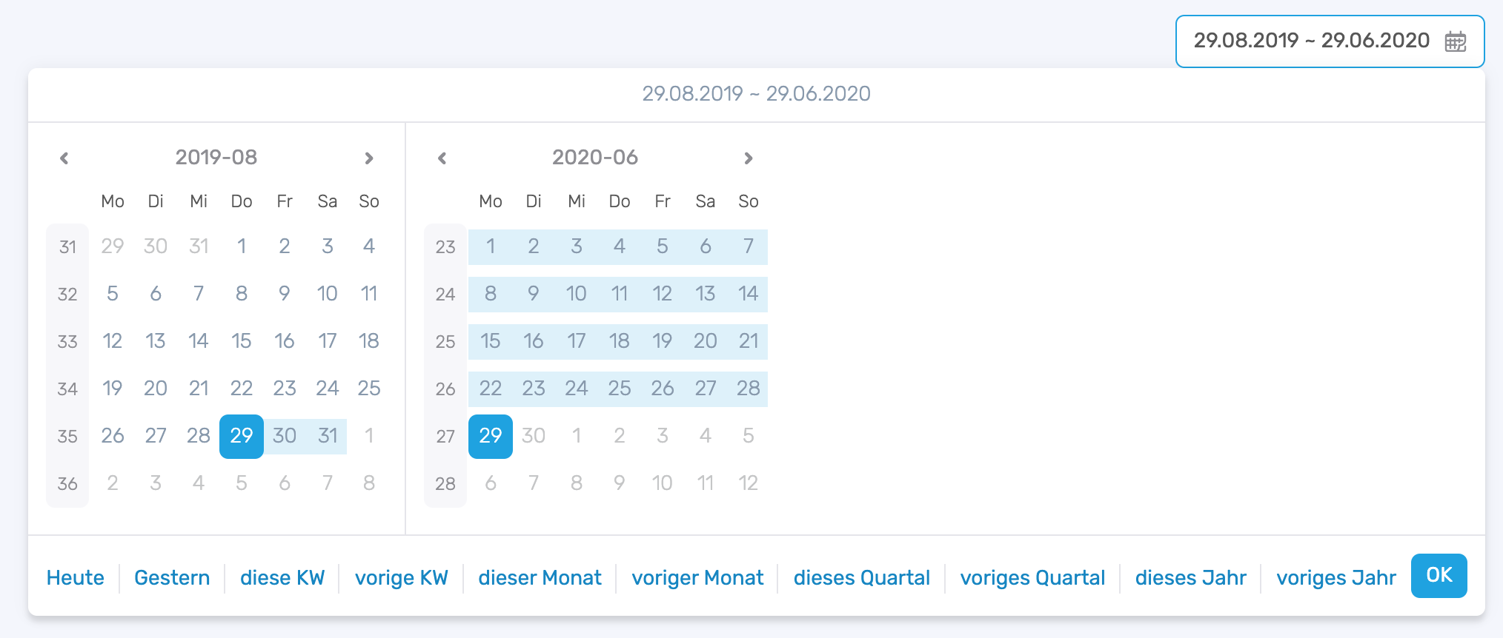Viewport: 1503px width, 638px height.
Task: Click the left arrow on the 2019-08 calendar
Action: pos(64,157)
